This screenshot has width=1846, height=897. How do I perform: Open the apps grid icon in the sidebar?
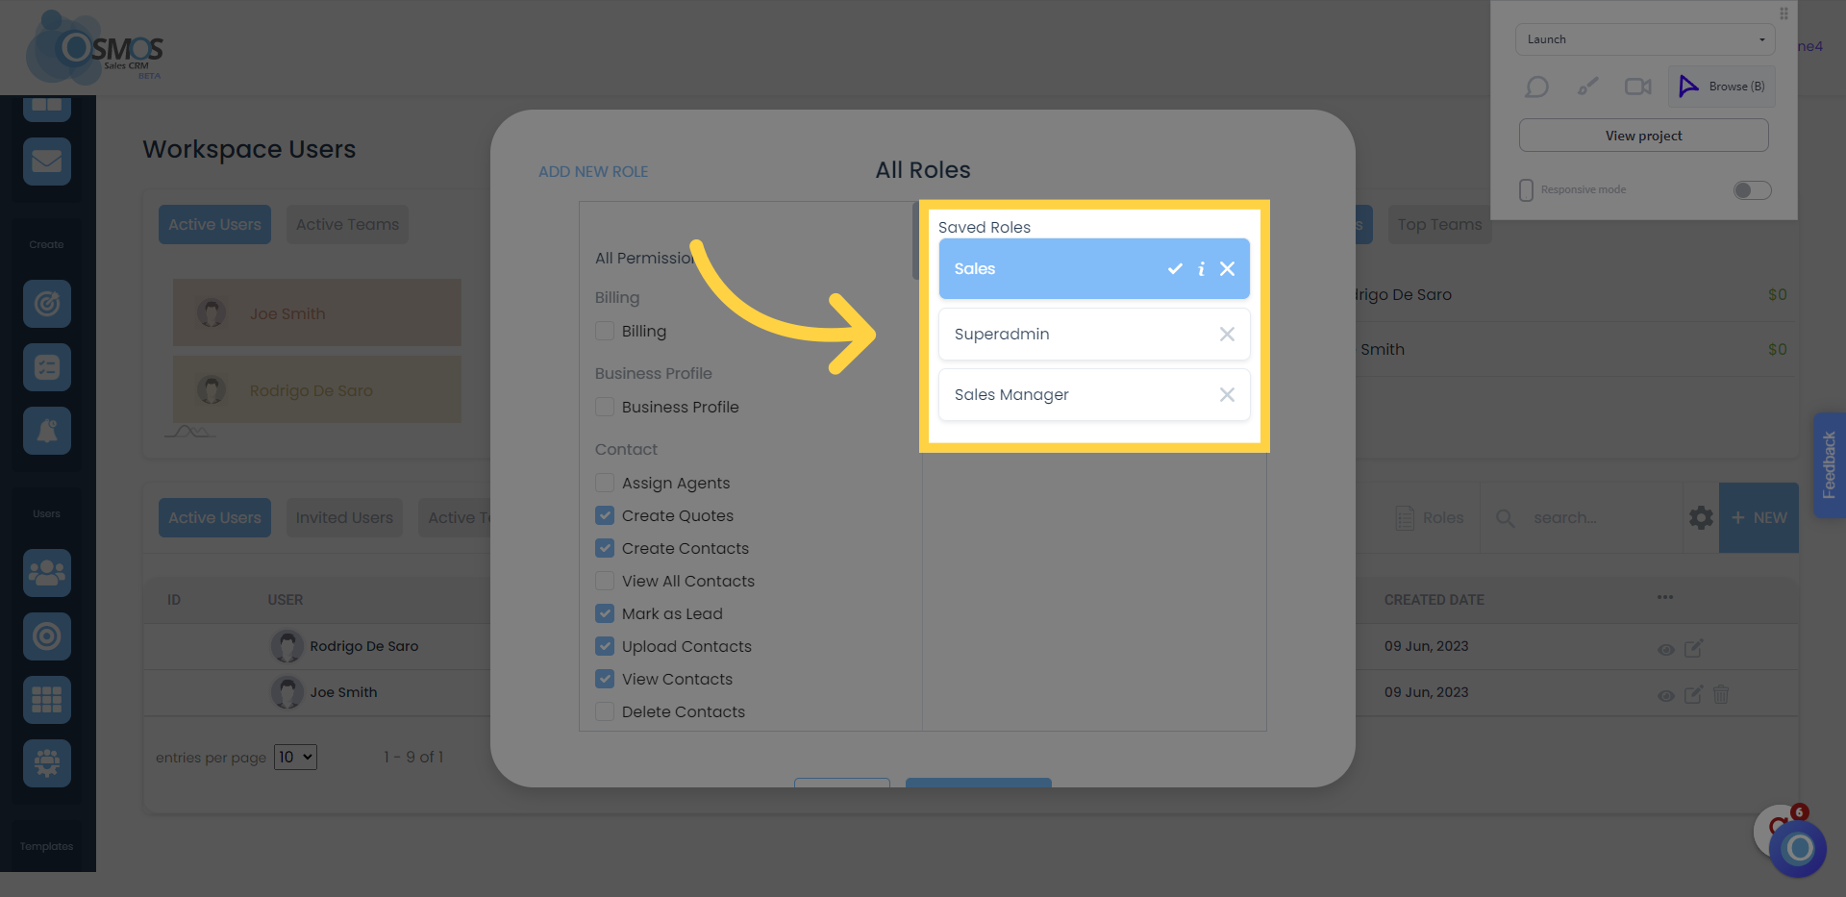47,700
